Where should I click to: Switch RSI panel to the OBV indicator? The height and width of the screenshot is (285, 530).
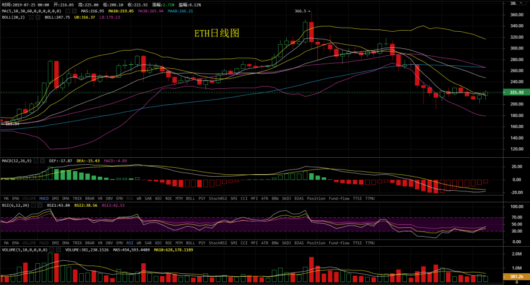[109, 243]
